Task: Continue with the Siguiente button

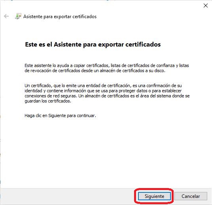Action: [x=154, y=196]
